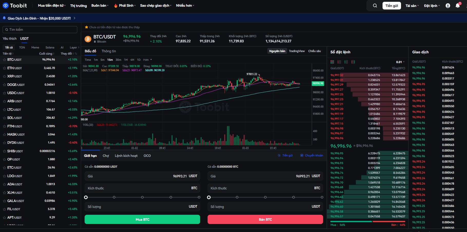
Task: Click the Tiền gửi header button
Action: click(x=392, y=6)
